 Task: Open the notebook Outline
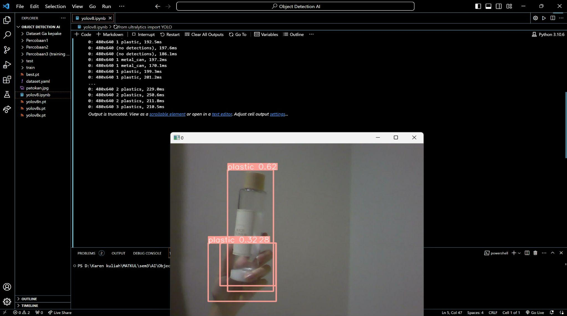pos(294,34)
